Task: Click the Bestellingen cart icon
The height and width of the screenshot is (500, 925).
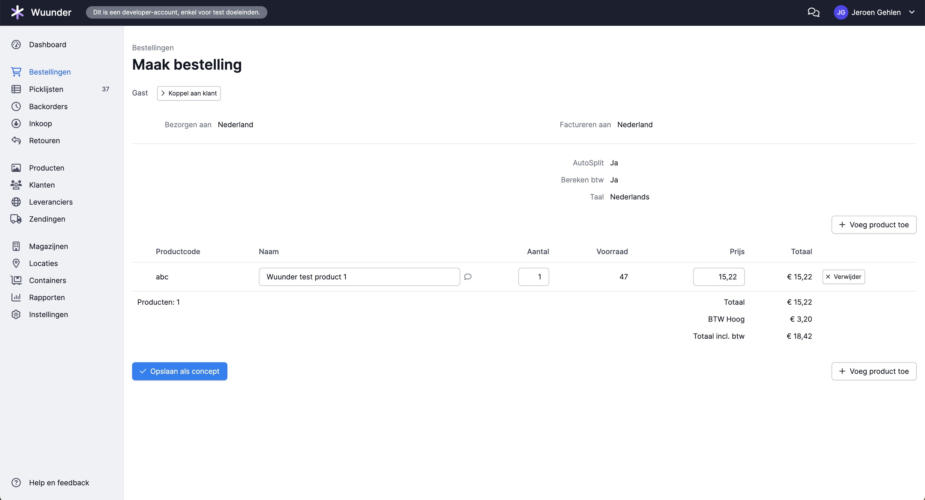Action: 16,72
